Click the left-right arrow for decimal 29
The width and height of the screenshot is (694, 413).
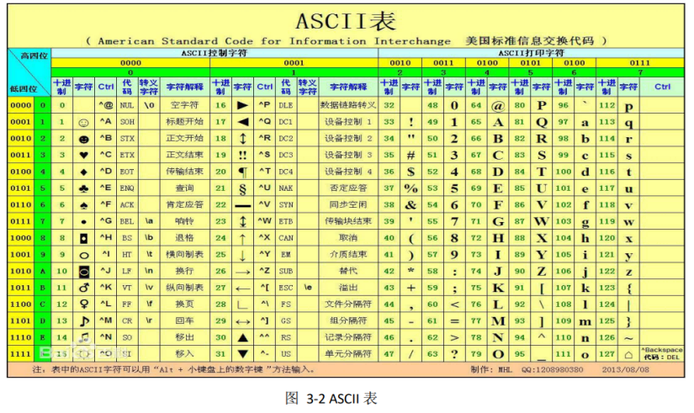click(242, 322)
